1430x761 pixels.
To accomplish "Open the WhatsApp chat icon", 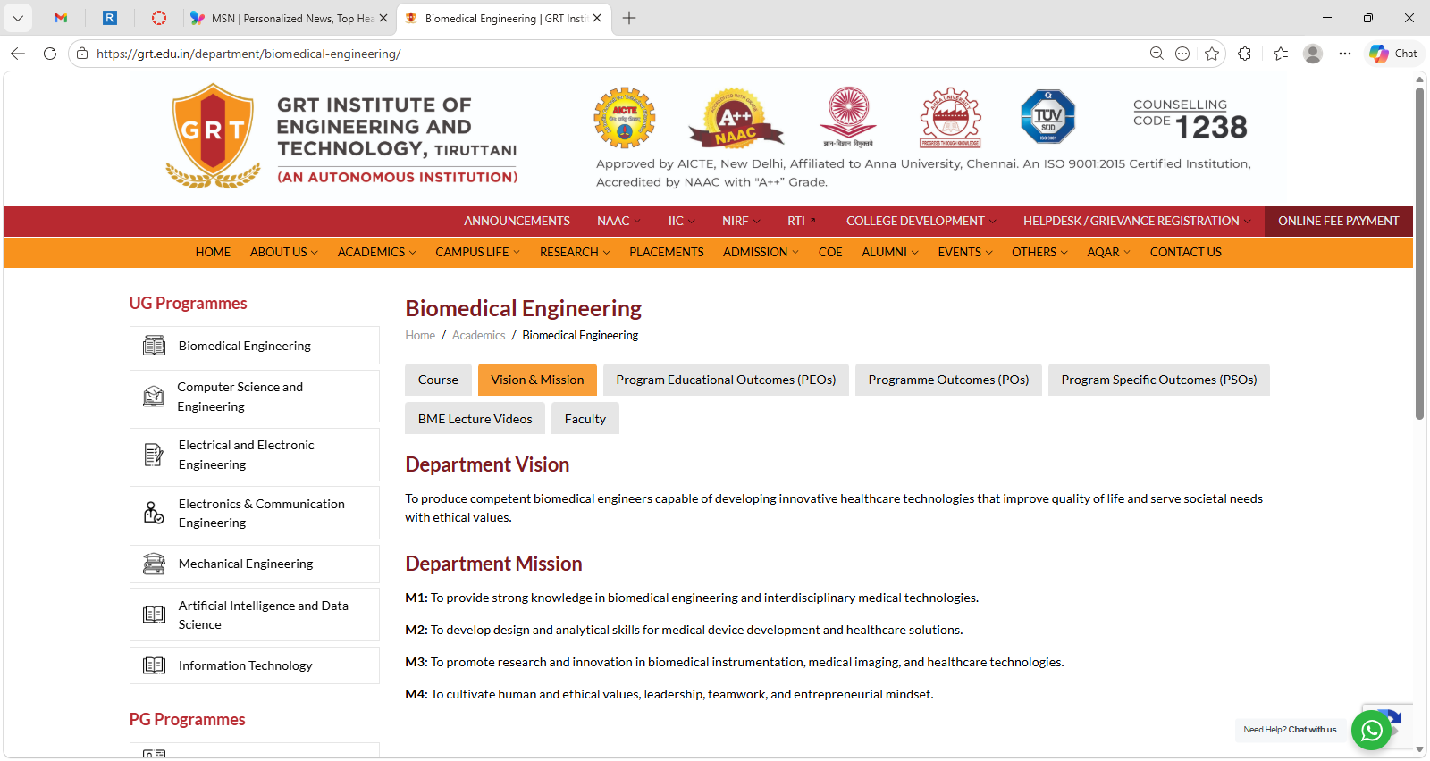I will coord(1371,730).
